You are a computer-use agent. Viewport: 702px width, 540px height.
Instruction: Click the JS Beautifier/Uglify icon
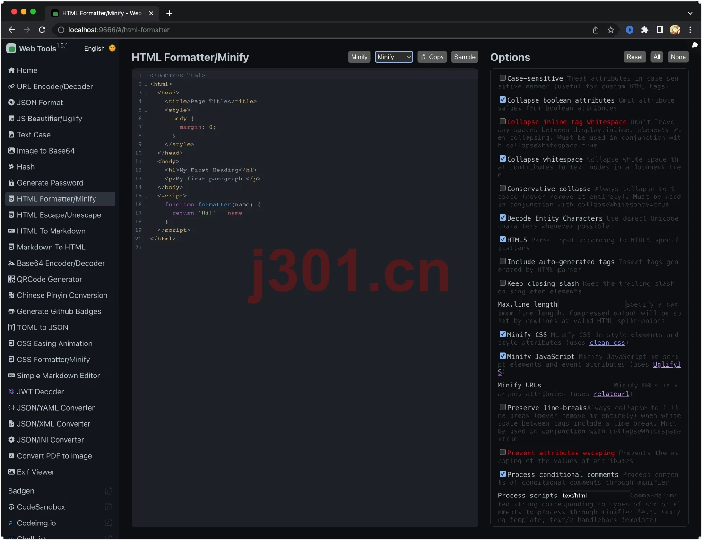[11, 119]
